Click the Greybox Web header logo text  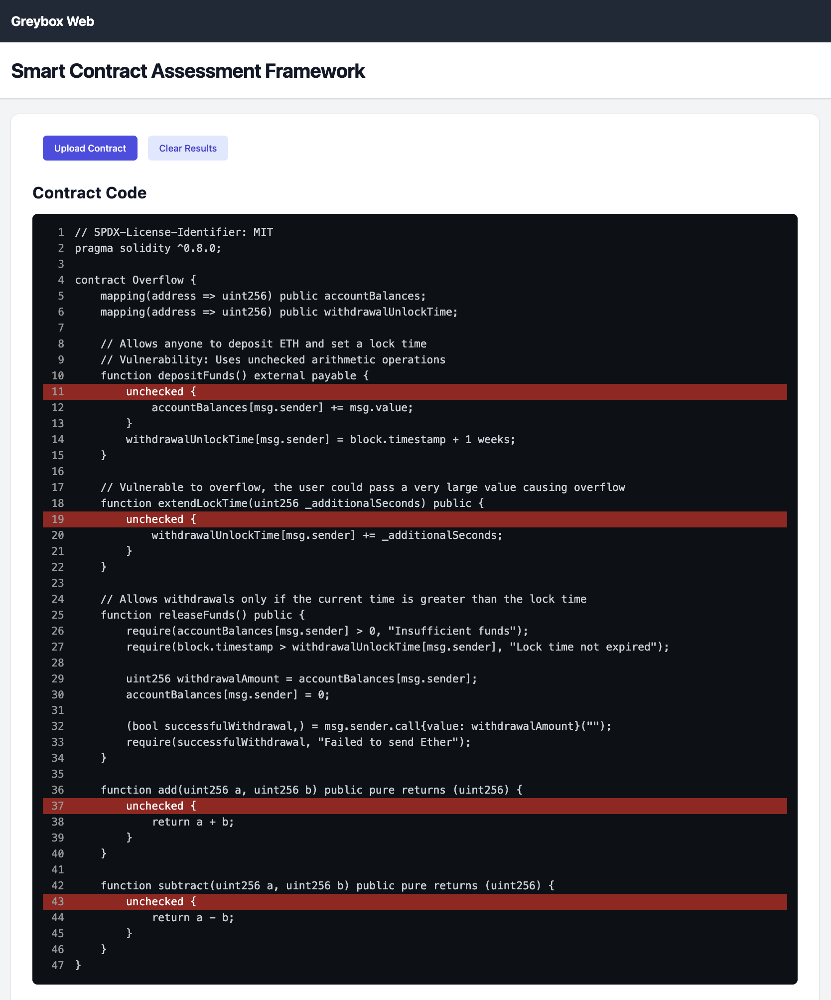tap(53, 21)
